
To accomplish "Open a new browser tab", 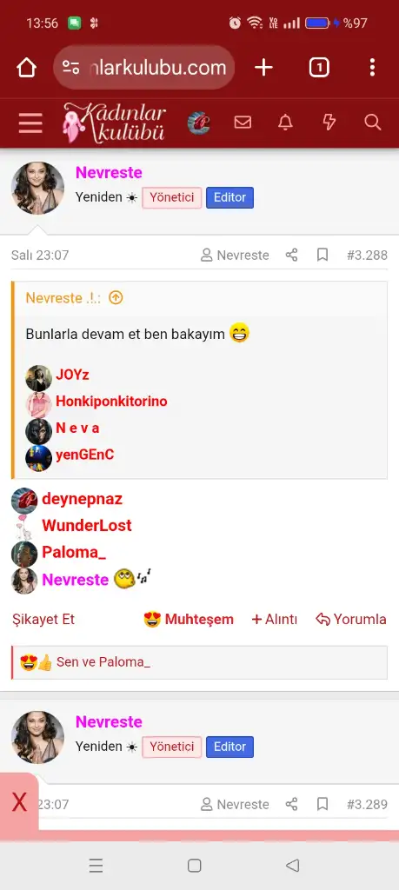I will click(x=263, y=68).
